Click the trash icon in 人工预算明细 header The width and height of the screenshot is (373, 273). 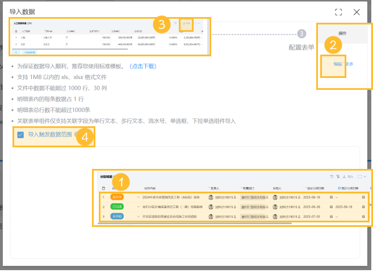[x=16, y=31]
